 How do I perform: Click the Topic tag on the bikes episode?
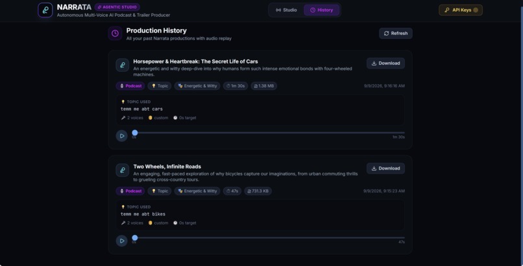[160, 191]
